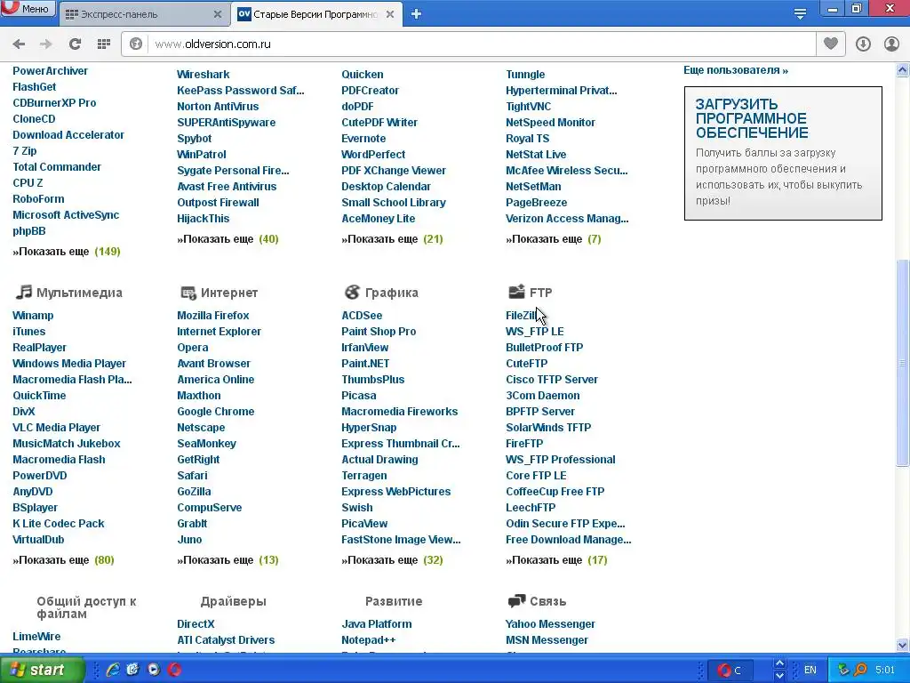
Task: Click the page scrollbar up arrow
Action: click(903, 70)
